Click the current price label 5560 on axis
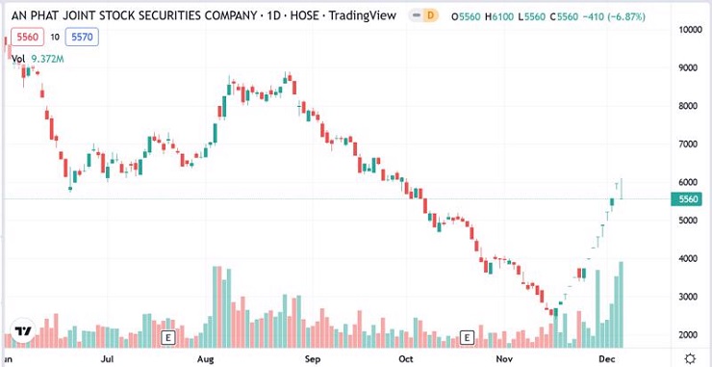The height and width of the screenshot is (367, 712). (686, 198)
